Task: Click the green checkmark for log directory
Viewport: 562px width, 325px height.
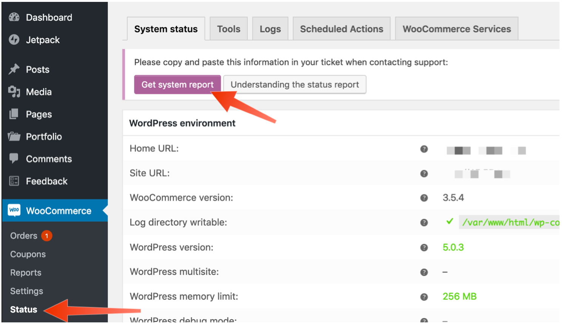Action: pyautogui.click(x=449, y=221)
